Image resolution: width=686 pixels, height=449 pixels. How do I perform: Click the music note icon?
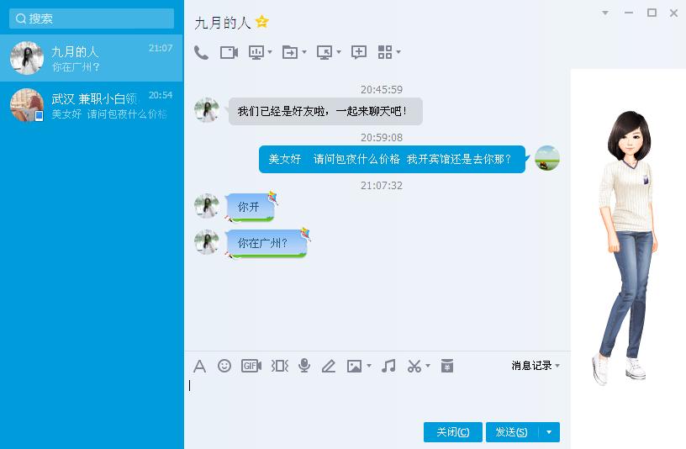(x=388, y=366)
